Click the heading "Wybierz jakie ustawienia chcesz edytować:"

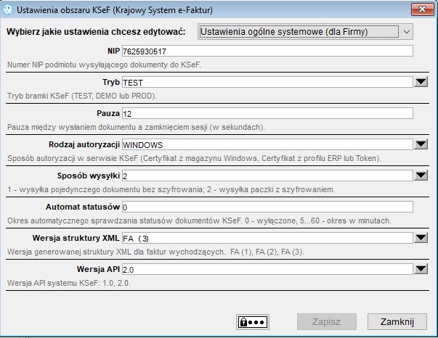[x=96, y=32]
